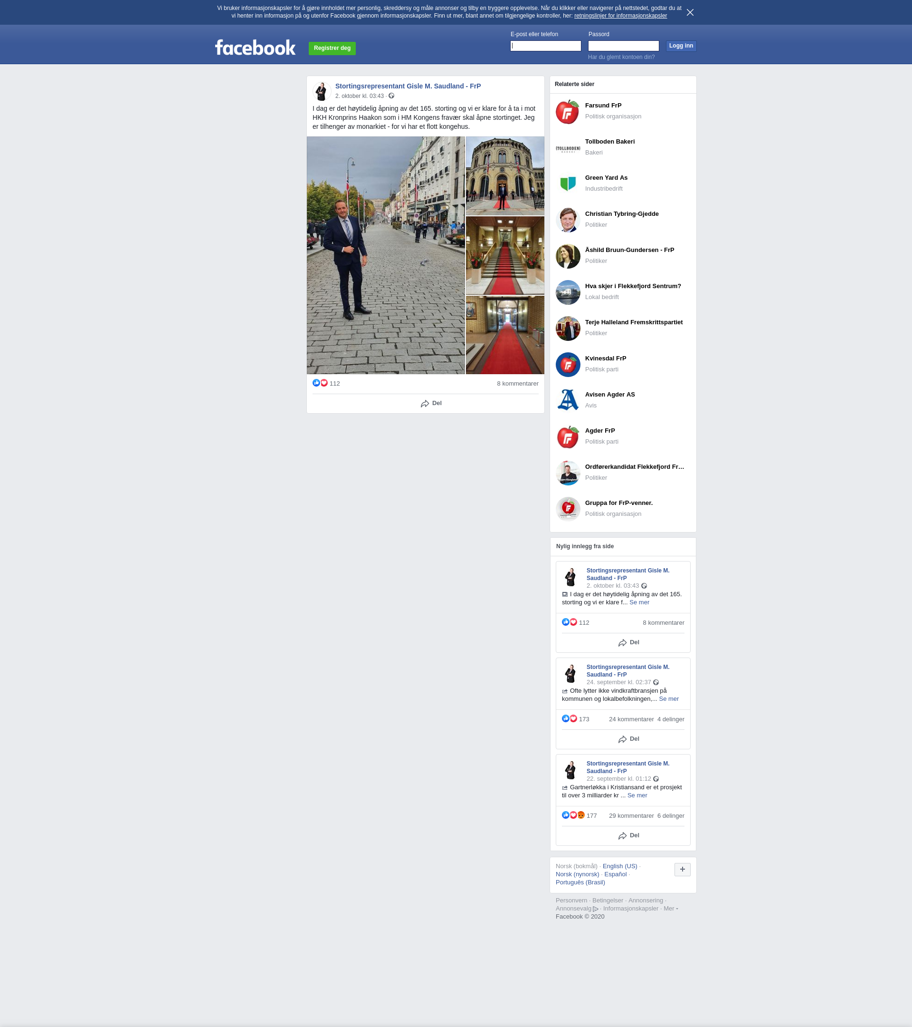Open Åshild Bruun-Gundersen profile picture

click(568, 256)
